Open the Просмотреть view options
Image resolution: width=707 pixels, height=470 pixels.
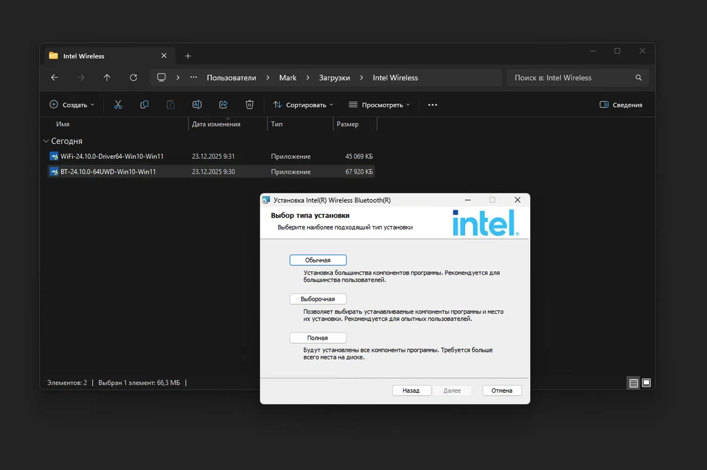click(x=379, y=104)
